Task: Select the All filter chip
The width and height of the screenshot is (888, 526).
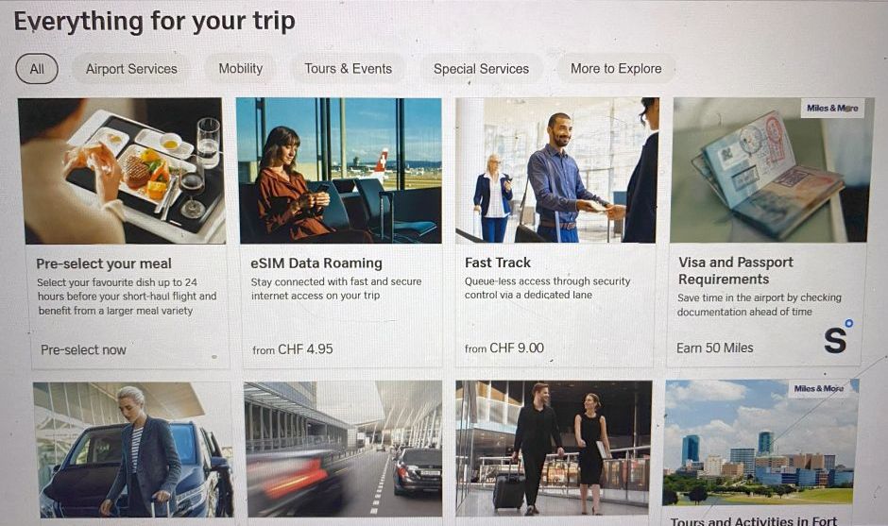Action: (x=37, y=69)
